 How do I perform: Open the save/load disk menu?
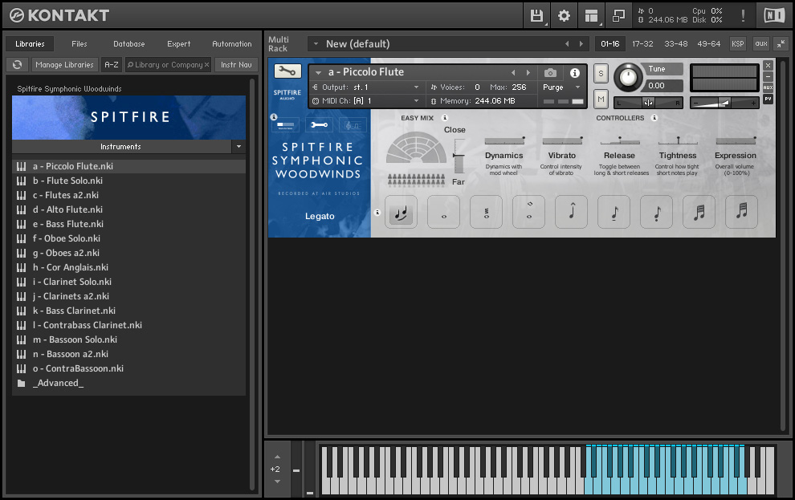tap(536, 16)
